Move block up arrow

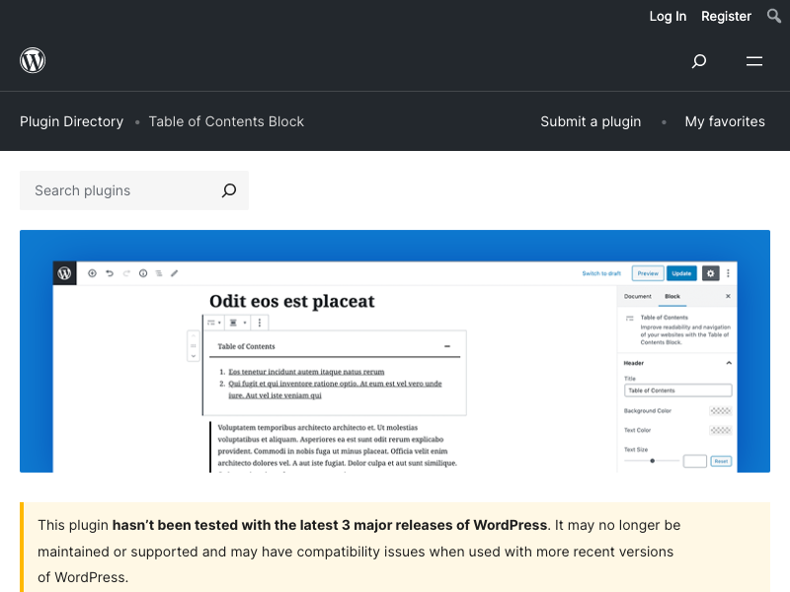(x=193, y=335)
